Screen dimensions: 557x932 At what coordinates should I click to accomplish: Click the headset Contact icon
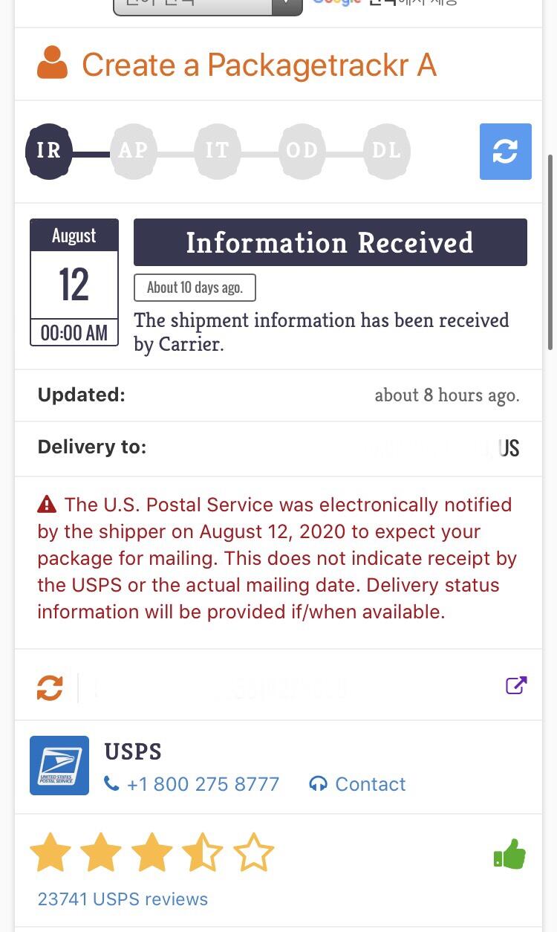pyautogui.click(x=318, y=784)
